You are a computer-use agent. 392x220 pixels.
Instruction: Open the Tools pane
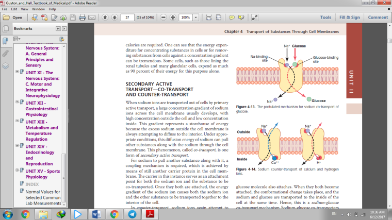click(x=325, y=18)
